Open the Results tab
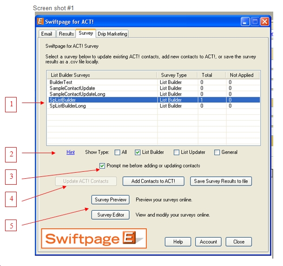 tap(66, 34)
